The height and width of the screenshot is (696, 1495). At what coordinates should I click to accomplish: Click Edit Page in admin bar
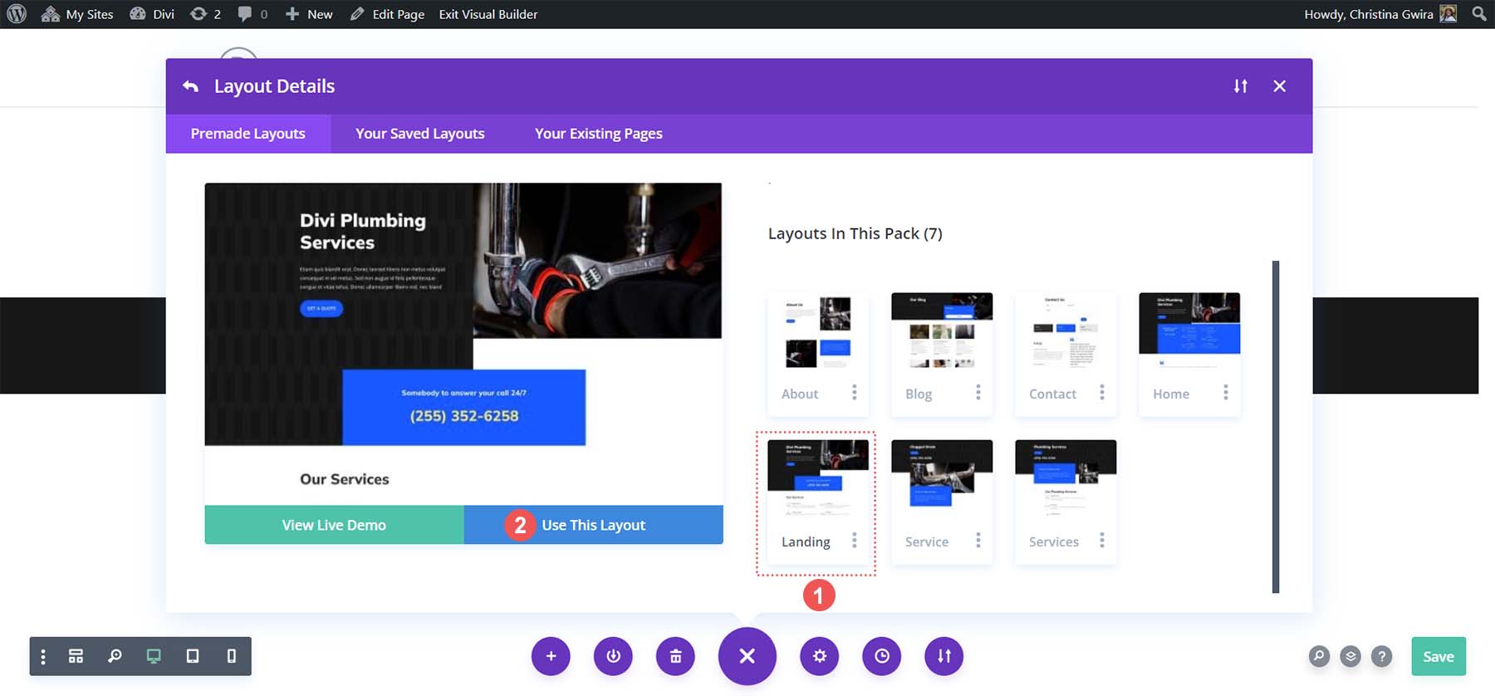pos(387,14)
